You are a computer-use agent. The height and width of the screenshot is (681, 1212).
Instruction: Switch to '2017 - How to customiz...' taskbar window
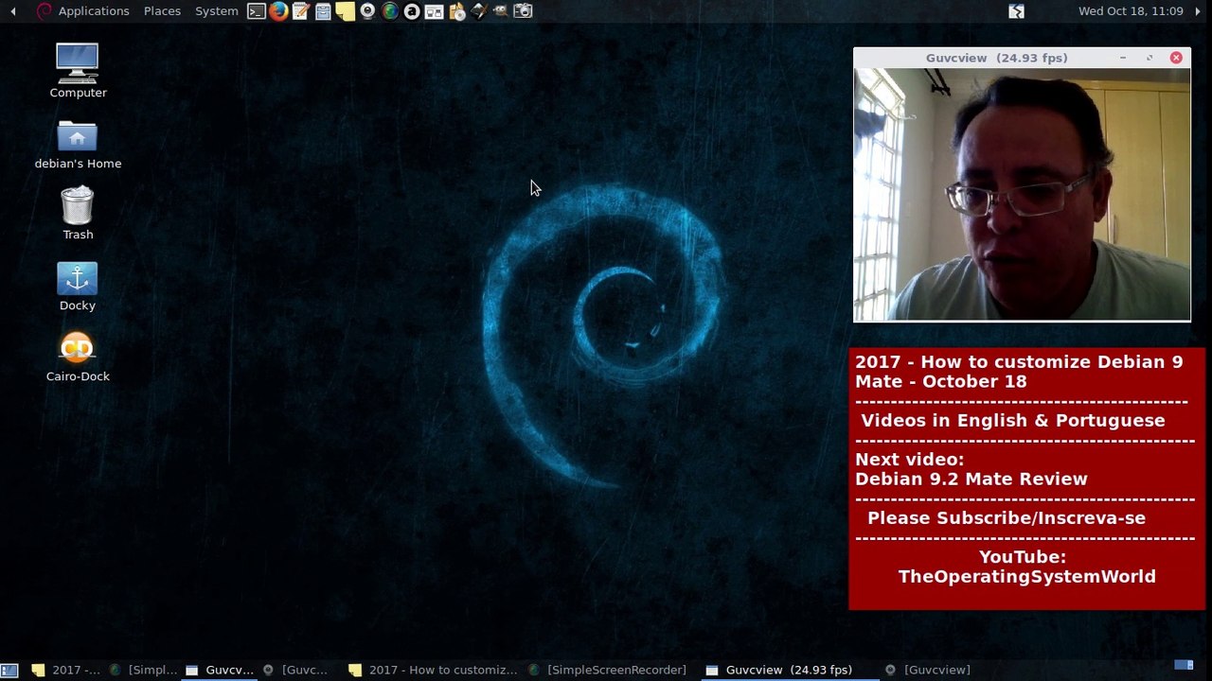click(x=433, y=670)
